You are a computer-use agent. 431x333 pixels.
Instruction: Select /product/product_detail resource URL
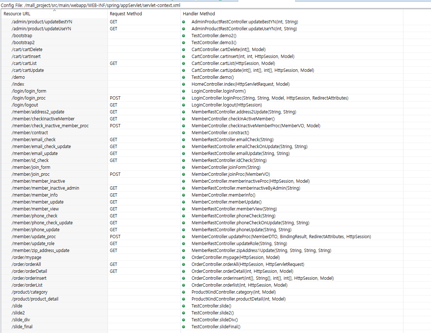point(35,299)
